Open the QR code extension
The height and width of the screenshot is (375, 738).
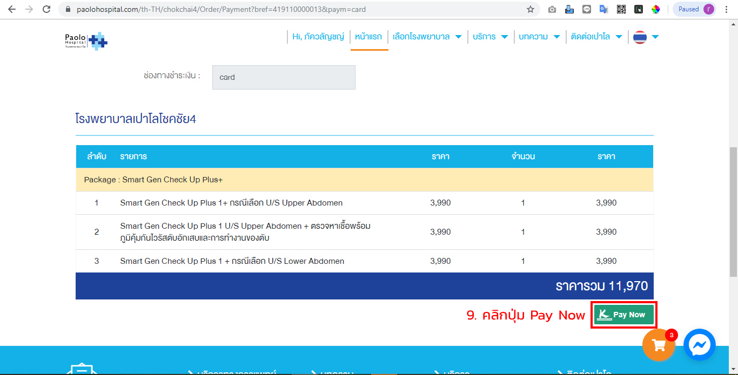click(621, 9)
